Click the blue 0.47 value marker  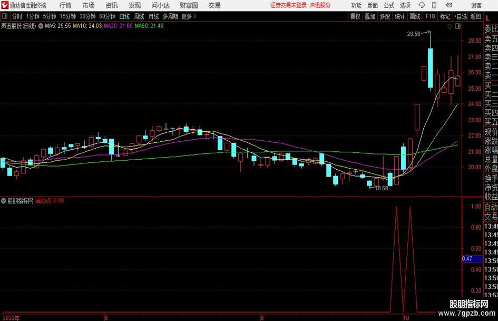[x=472, y=259]
